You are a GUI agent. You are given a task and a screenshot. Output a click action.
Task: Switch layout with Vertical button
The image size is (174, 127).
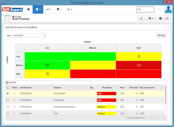pos(161,35)
